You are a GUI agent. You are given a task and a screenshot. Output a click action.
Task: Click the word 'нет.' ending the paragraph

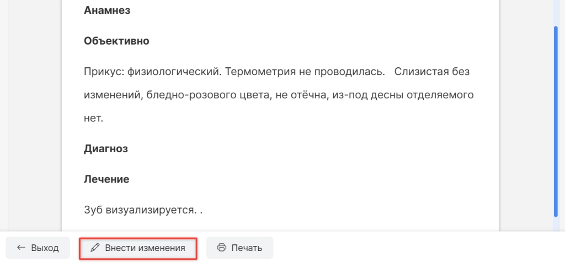coord(93,117)
